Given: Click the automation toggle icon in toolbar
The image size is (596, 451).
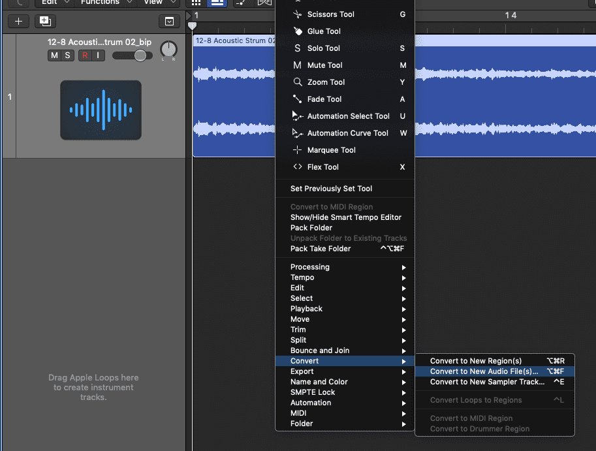Looking at the screenshot, I should (241, 3).
